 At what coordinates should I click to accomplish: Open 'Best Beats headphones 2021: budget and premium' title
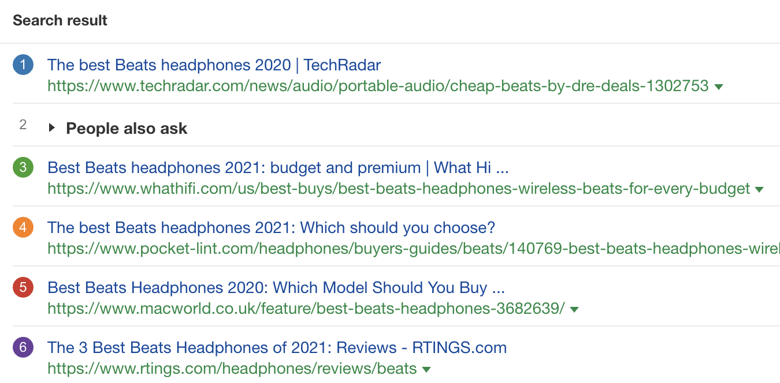[277, 168]
